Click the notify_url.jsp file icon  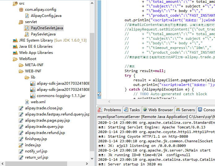21,151
